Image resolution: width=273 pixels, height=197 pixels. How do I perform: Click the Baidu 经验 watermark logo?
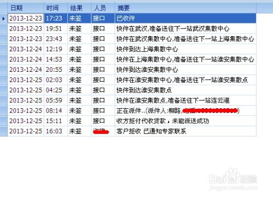coord(233,178)
